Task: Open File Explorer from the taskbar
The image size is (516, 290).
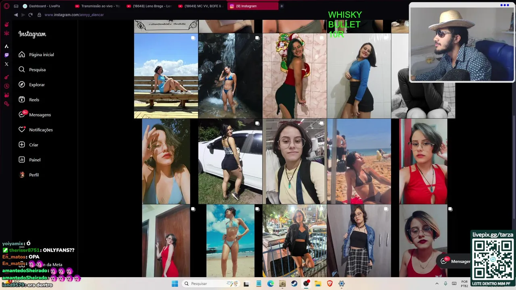Action: point(318,284)
